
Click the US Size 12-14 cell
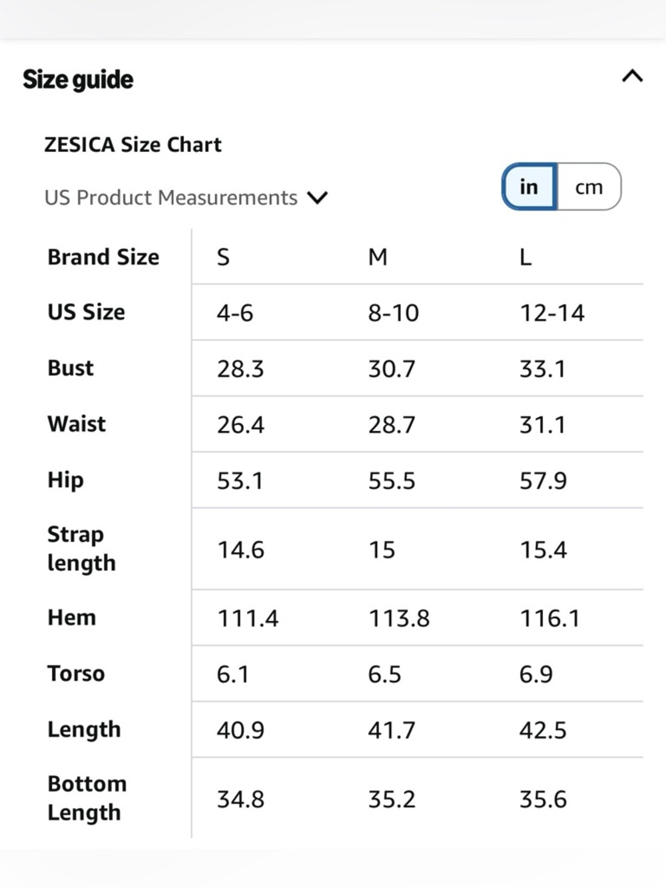point(552,313)
